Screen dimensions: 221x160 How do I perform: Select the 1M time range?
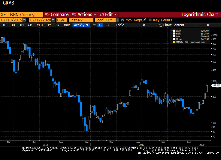[x=21, y=25]
